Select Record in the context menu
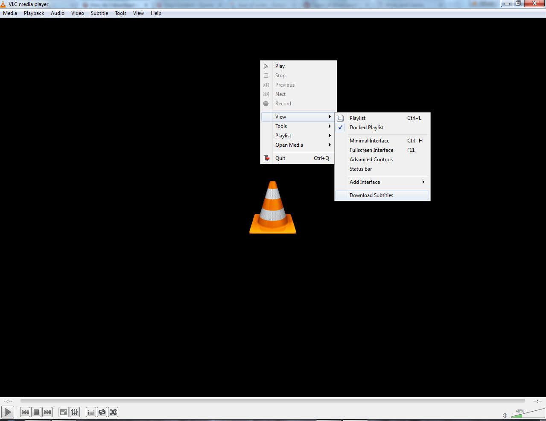546x421 pixels. pos(298,104)
